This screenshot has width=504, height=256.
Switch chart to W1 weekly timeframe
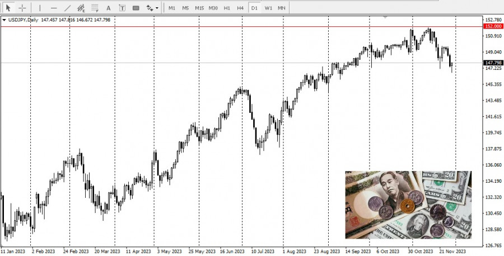pos(268,8)
